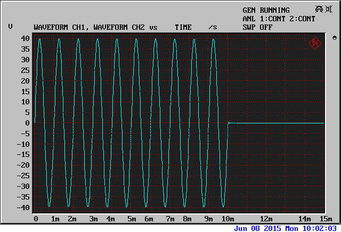
Task: Click the -40 label on the voltage axis
Action: point(23,208)
